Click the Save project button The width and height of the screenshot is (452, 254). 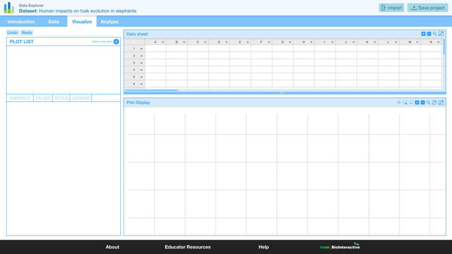pyautogui.click(x=427, y=7)
